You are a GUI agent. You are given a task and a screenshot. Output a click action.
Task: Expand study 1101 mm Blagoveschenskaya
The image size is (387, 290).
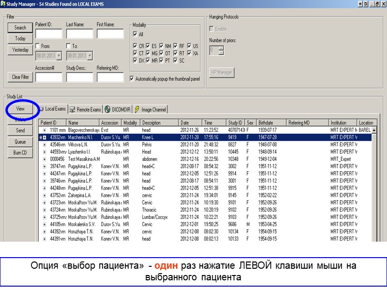(x=45, y=130)
